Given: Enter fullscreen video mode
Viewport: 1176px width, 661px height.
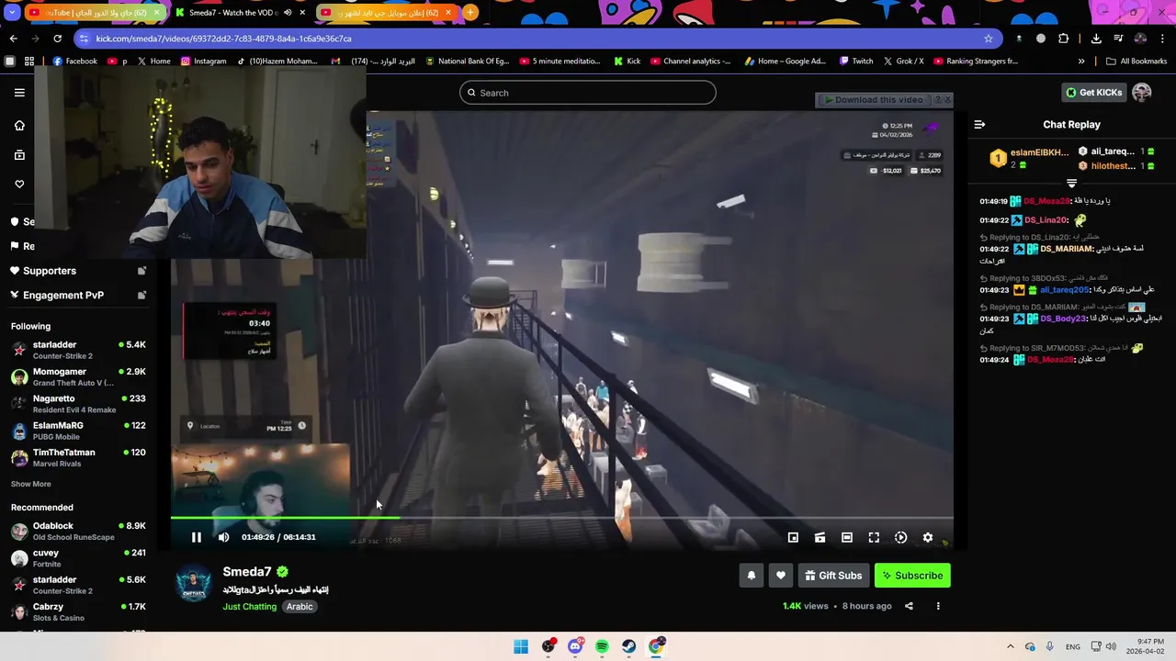Looking at the screenshot, I should tap(874, 537).
